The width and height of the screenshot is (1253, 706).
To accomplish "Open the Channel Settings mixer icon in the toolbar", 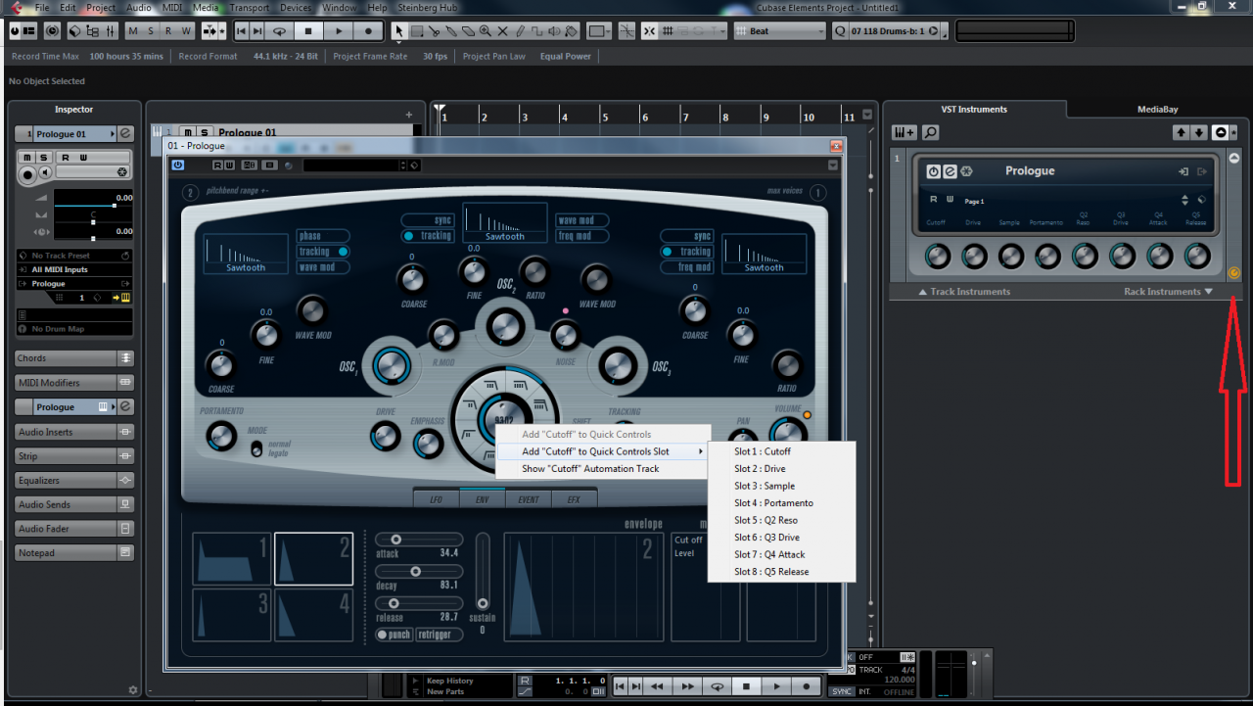I will click(x=112, y=31).
